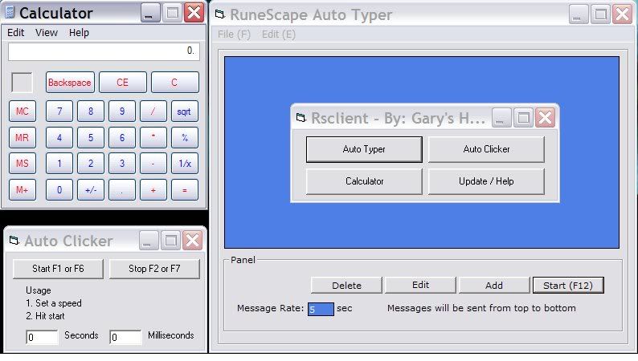Click the Auto Clicker button in Rsclient
This screenshot has width=638, height=361.
pos(486,149)
